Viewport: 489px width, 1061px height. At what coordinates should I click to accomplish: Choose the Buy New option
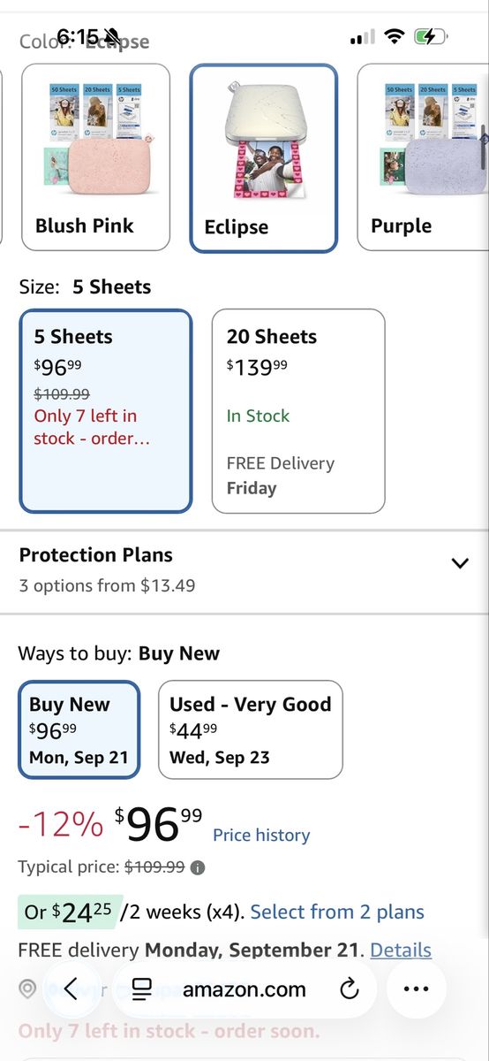tap(79, 729)
